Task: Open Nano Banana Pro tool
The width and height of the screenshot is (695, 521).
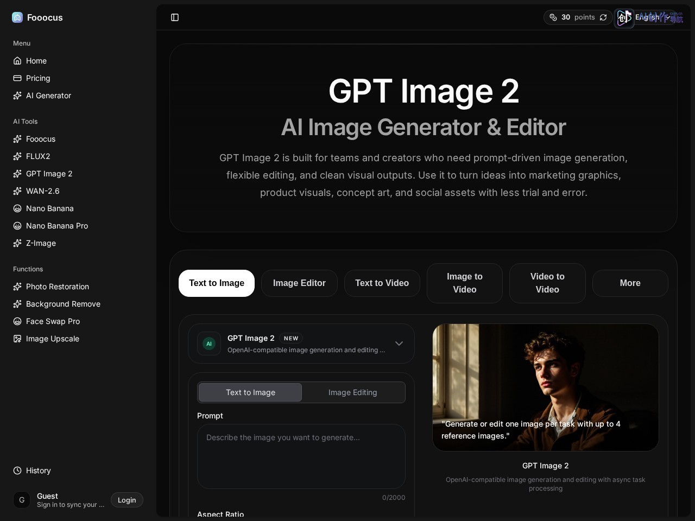Action: [78, 226]
